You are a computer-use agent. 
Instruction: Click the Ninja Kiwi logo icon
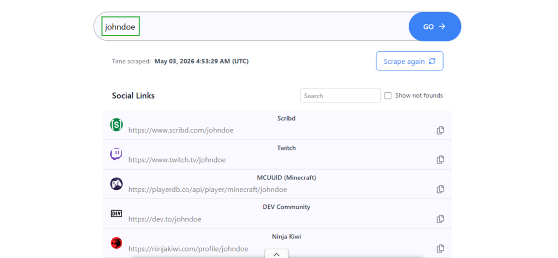pyautogui.click(x=117, y=243)
